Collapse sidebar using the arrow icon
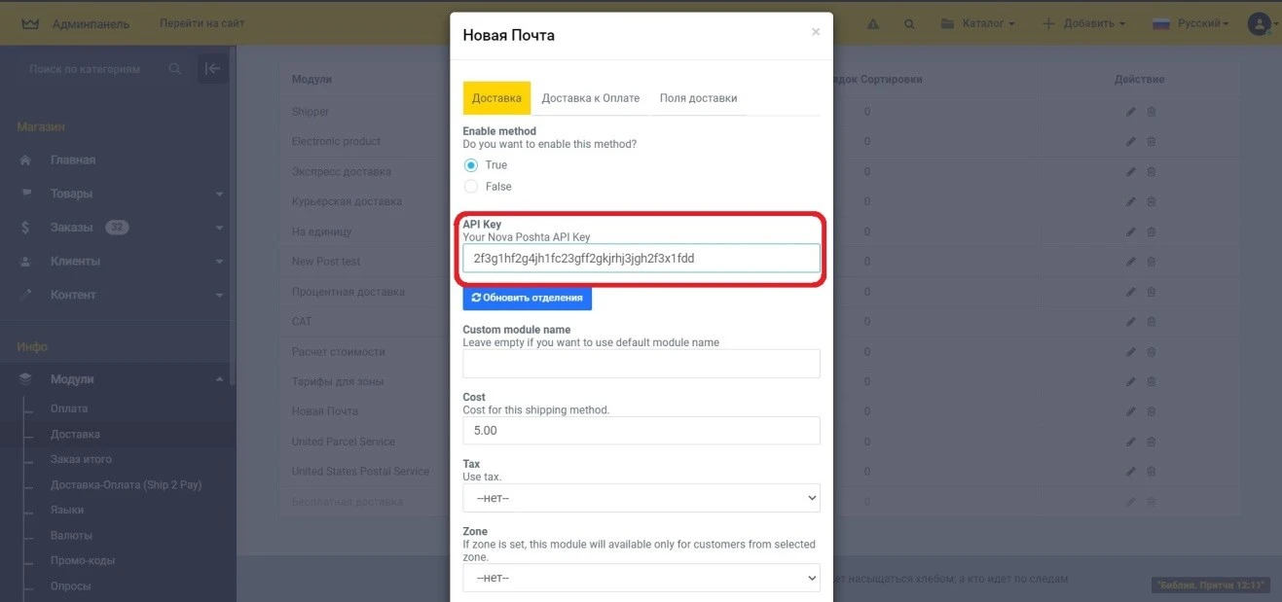1282x602 pixels. [x=212, y=69]
